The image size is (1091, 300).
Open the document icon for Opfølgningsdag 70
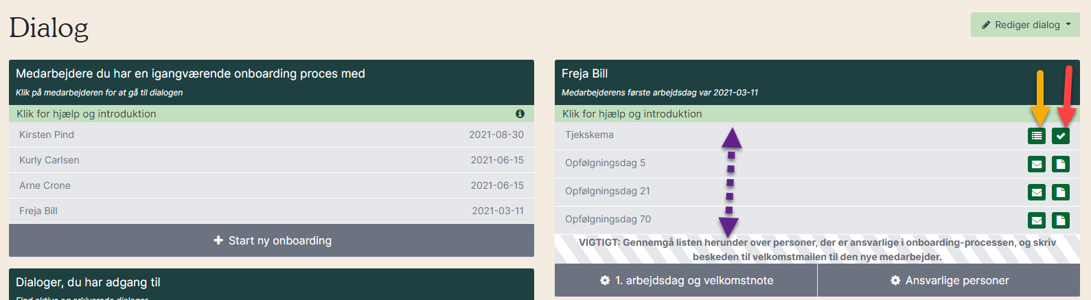(x=1061, y=220)
